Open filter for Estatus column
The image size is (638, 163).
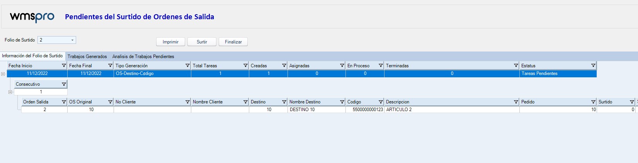593,66
